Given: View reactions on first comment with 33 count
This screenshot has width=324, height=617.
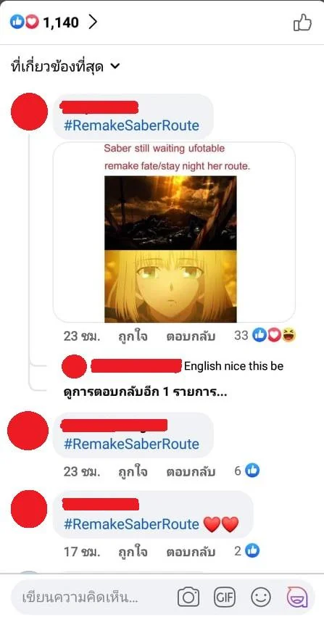Looking at the screenshot, I should [265, 335].
